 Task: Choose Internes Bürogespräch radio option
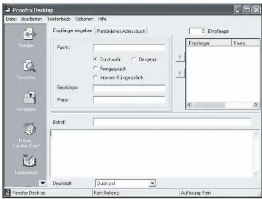click(95, 77)
